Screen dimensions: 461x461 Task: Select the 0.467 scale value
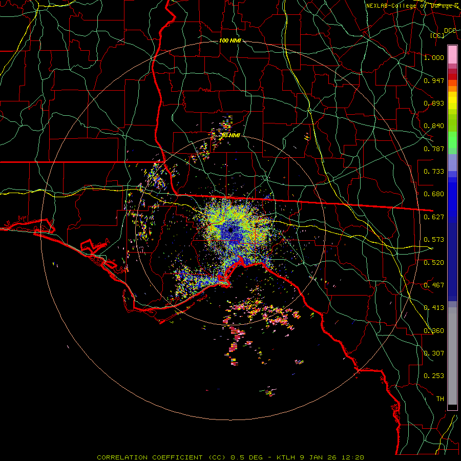434,285
